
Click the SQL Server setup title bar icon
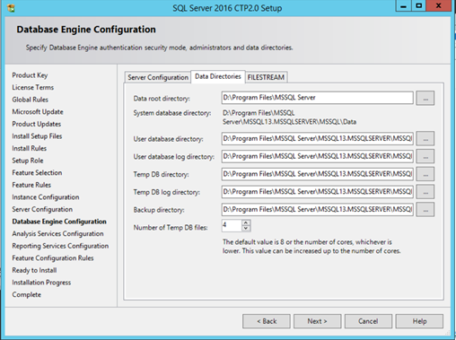pyautogui.click(x=11, y=8)
